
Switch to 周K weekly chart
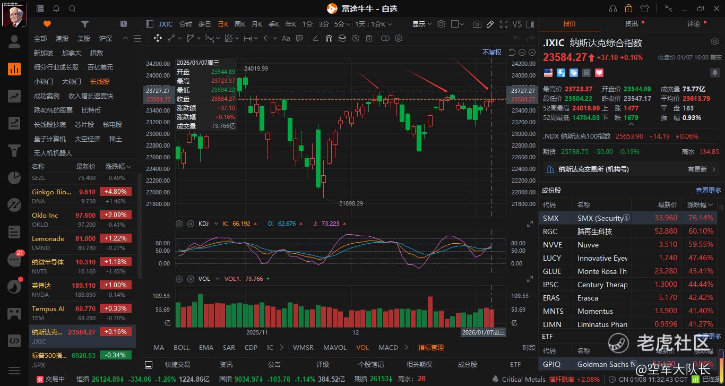coord(240,24)
